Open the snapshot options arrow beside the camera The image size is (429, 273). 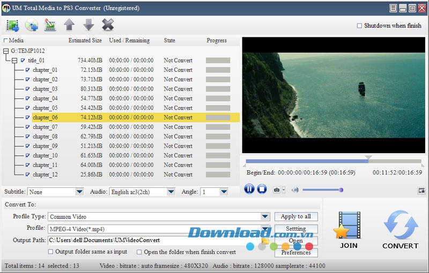point(284,189)
